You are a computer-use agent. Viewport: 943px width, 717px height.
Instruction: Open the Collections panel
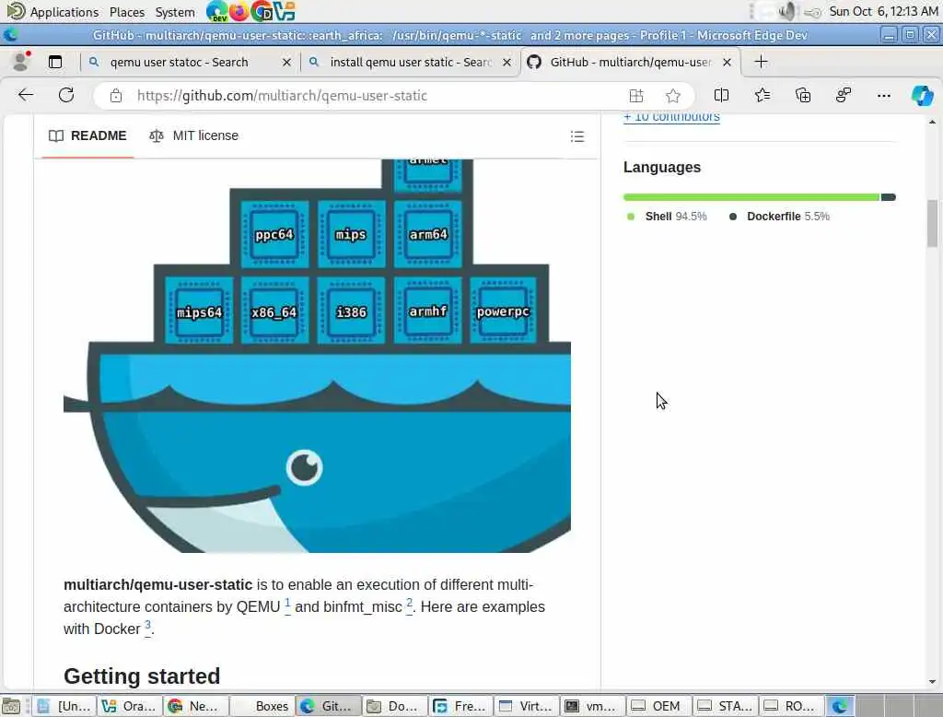click(803, 95)
